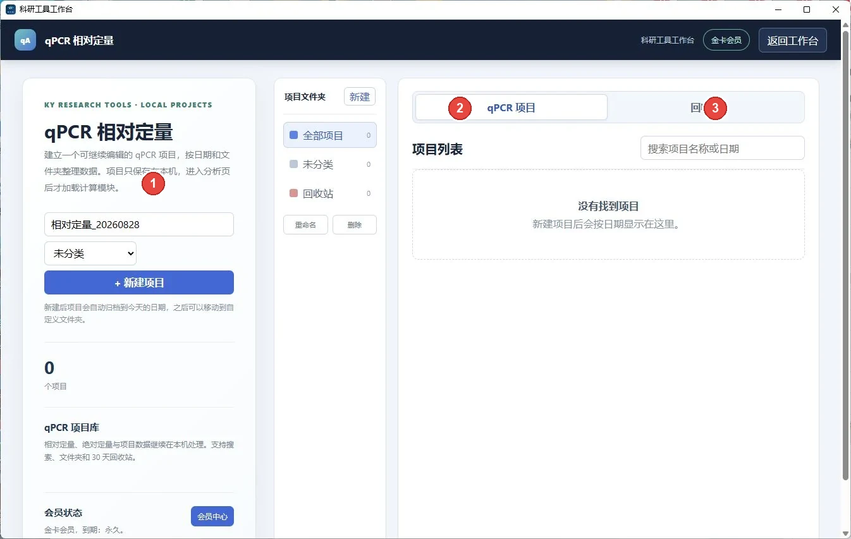Click the 项目文件夹 heading
Viewport: 851px width, 539px height.
[305, 97]
